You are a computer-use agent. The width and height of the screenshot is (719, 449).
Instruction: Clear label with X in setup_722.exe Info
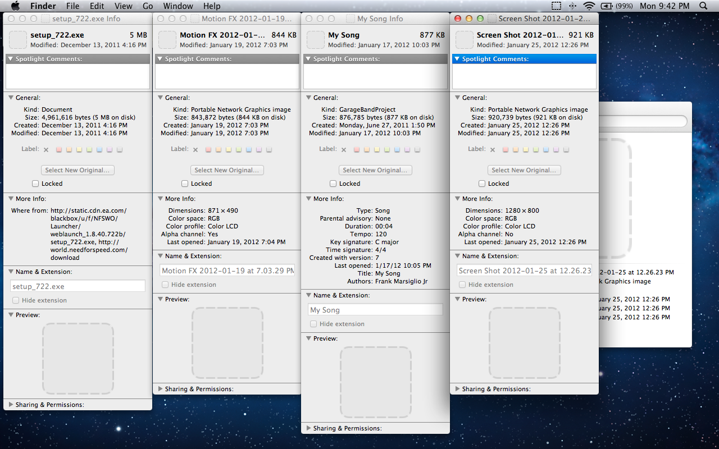[x=47, y=150]
